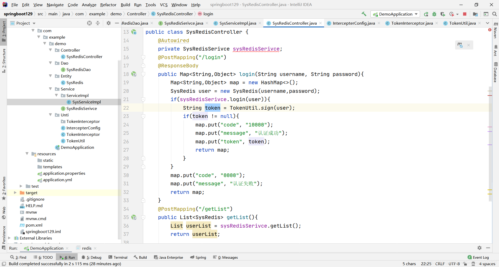Toggle the Structure tool window button

point(4,60)
